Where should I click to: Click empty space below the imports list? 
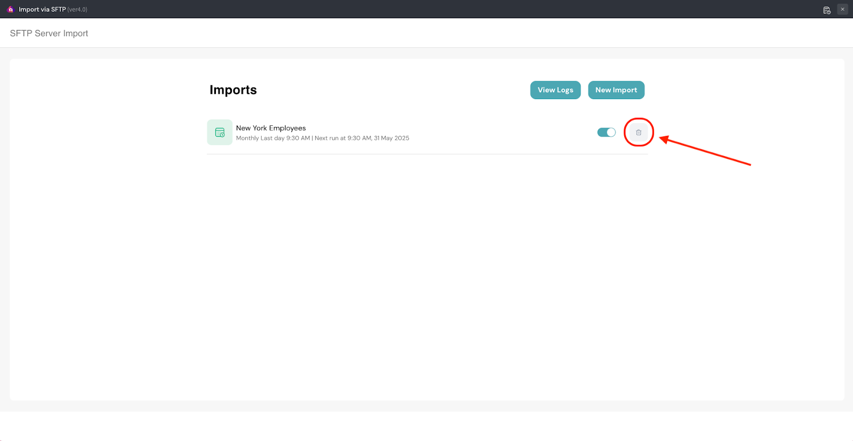(426, 267)
